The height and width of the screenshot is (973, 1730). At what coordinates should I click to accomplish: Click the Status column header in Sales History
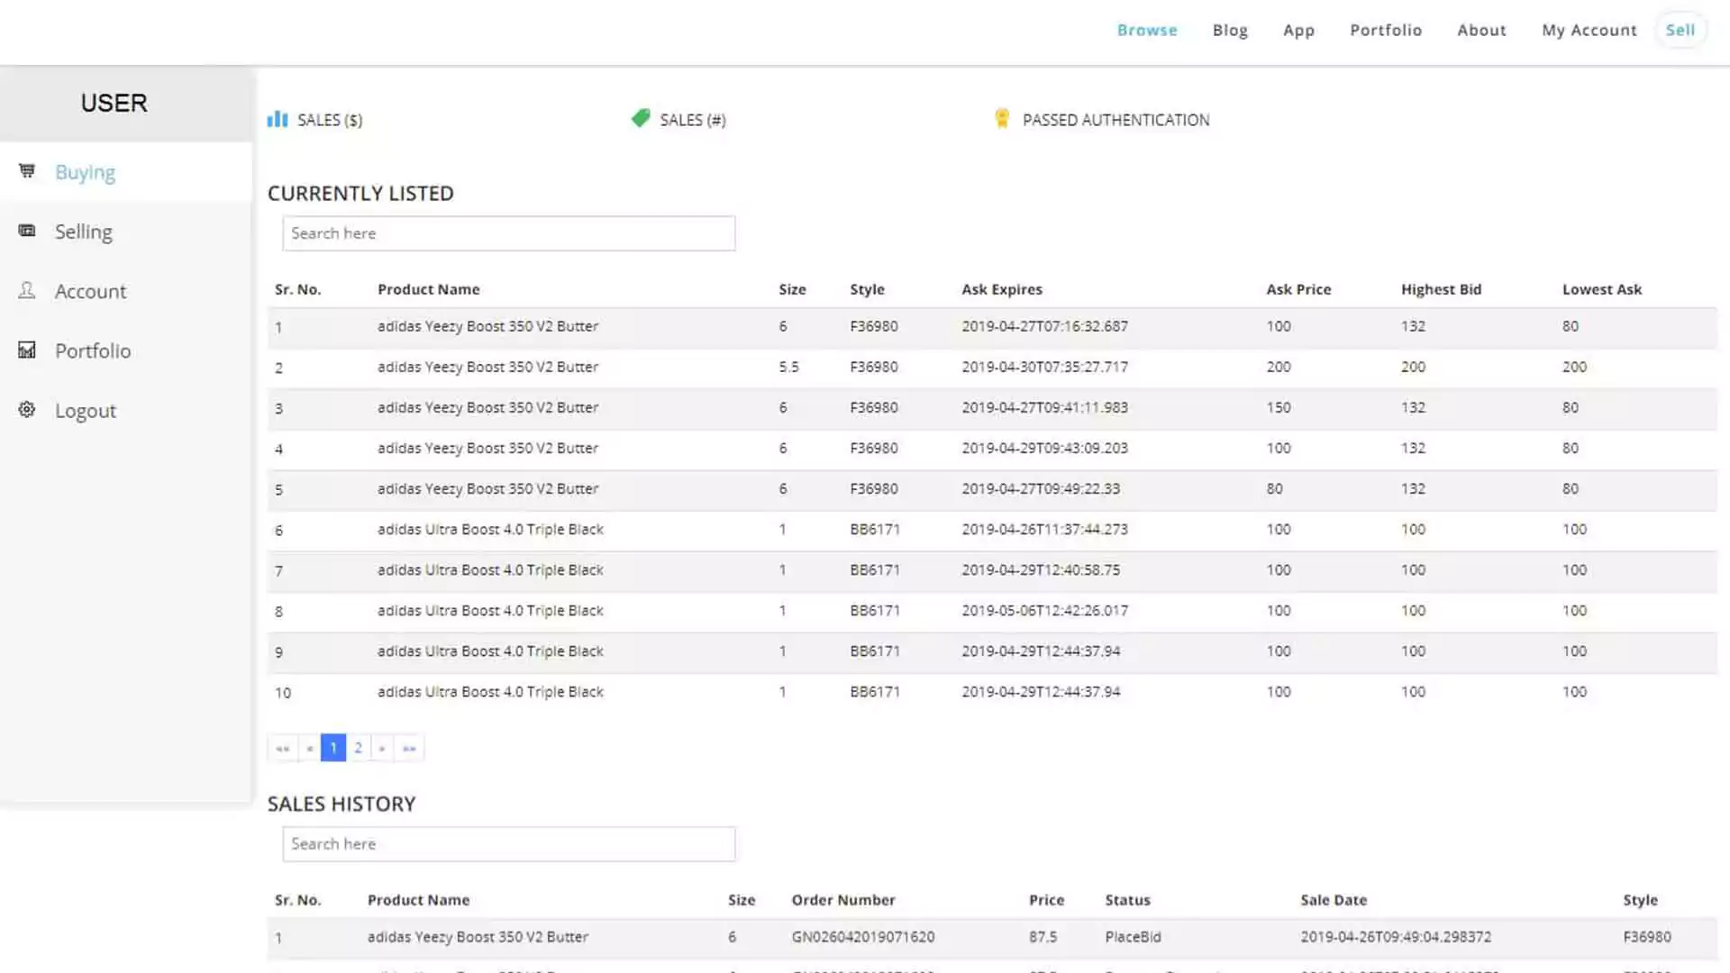pyautogui.click(x=1127, y=900)
